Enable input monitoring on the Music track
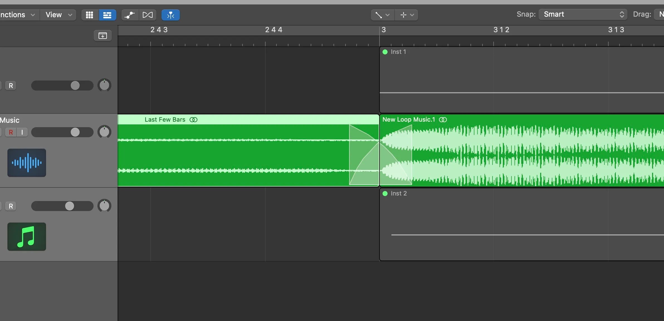Screen dimensions: 664x321 pos(22,132)
